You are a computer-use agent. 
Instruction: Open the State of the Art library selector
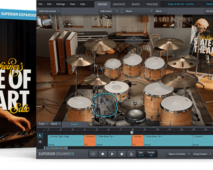(x=183, y=4)
